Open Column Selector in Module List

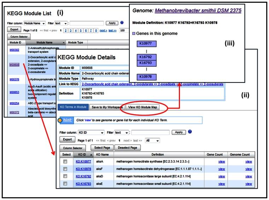19,37
